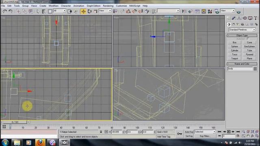The height and width of the screenshot is (146, 260).
Task: Activate the Select and Move tool
Action: point(83,11)
